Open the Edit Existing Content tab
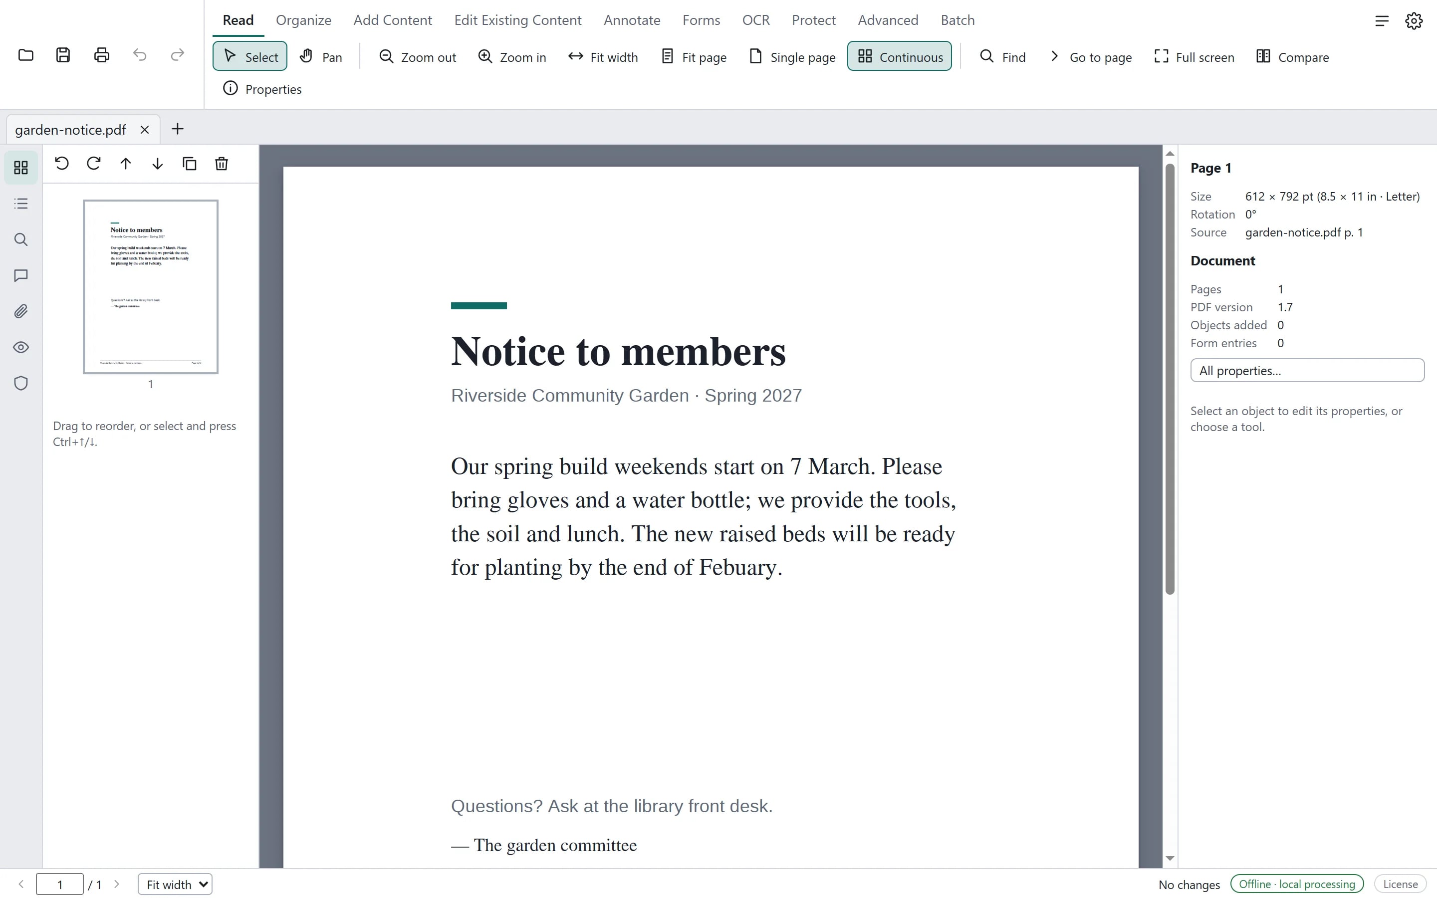1437x898 pixels. coord(518,20)
